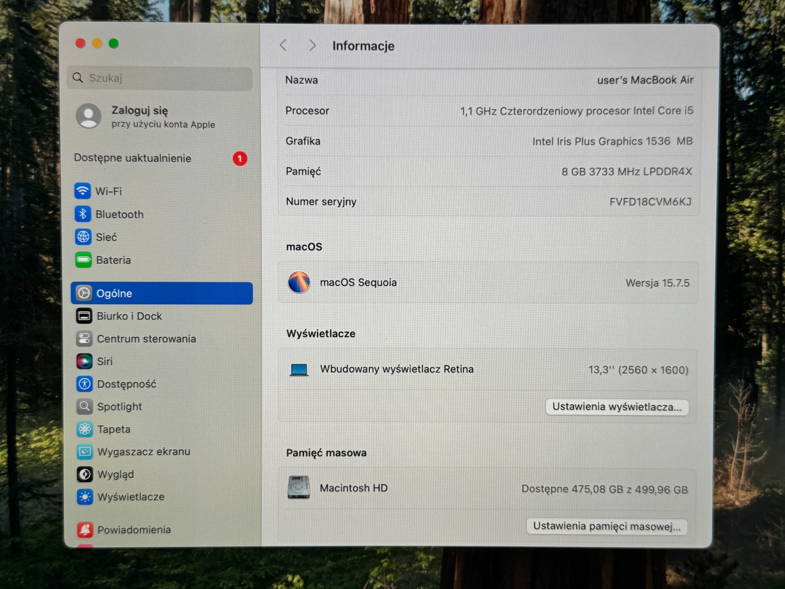Click the Intel Core i5 processor value
The height and width of the screenshot is (589, 785).
point(576,111)
